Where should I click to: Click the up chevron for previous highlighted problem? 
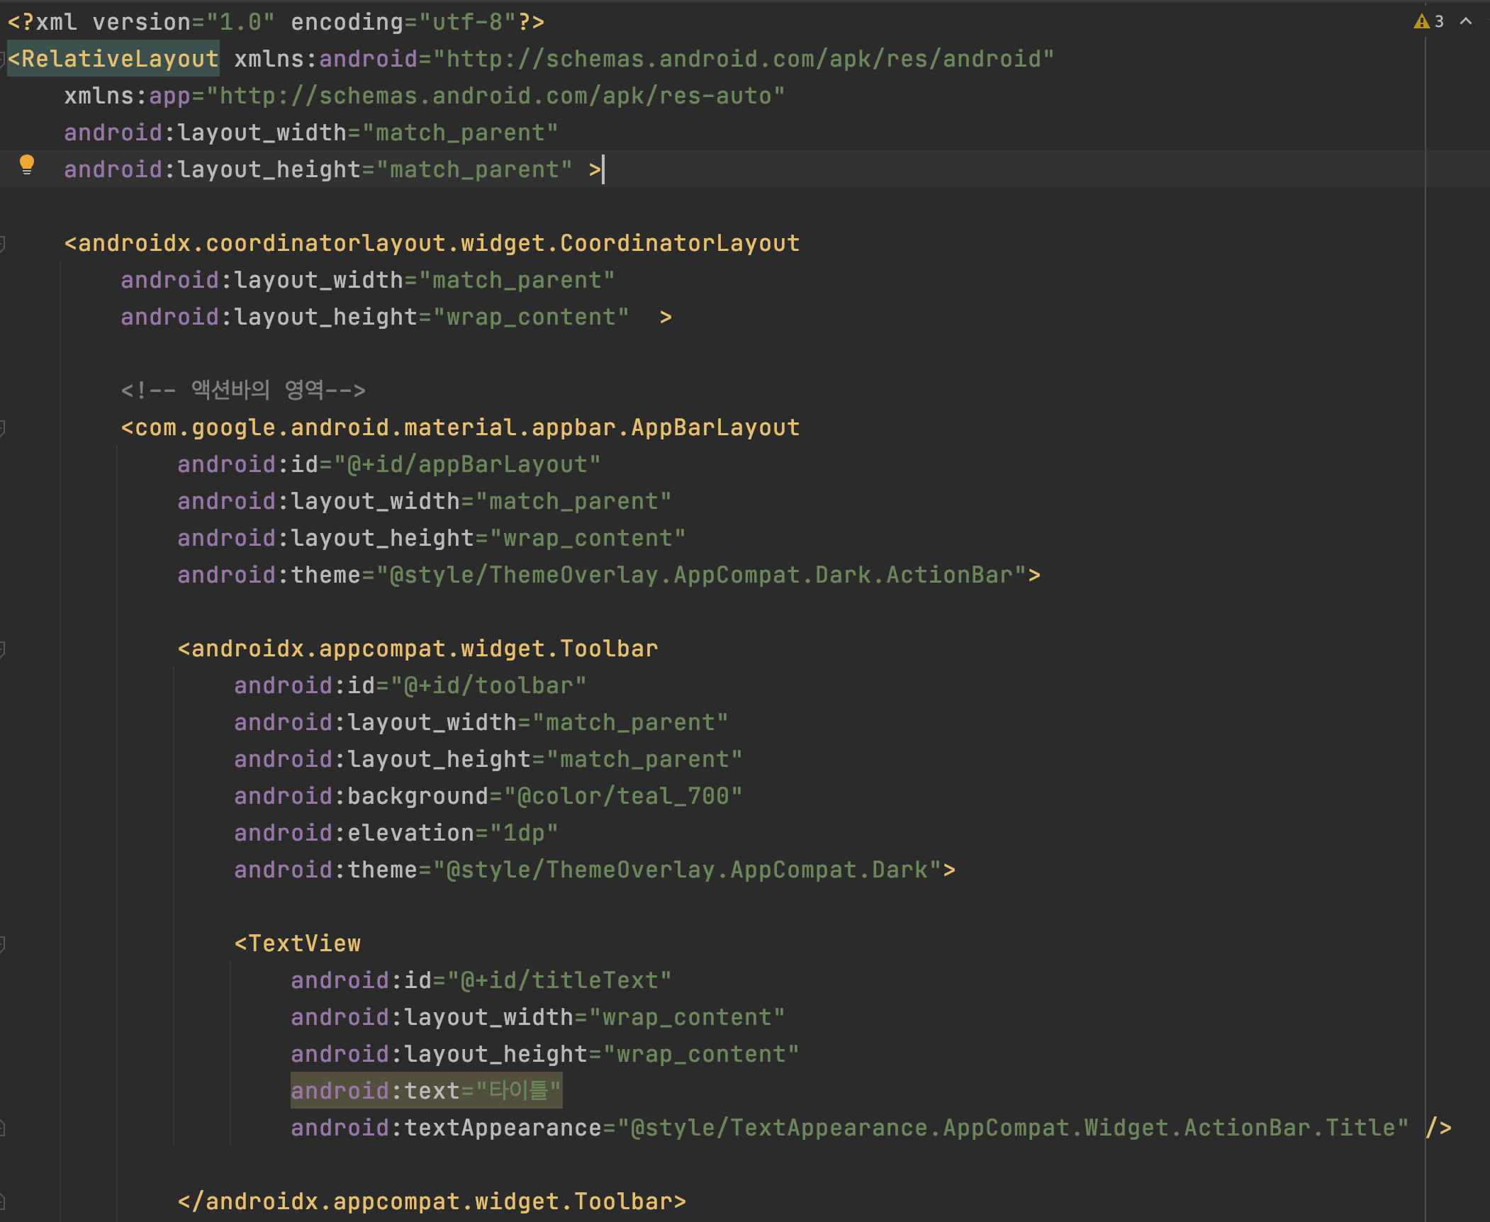point(1466,22)
